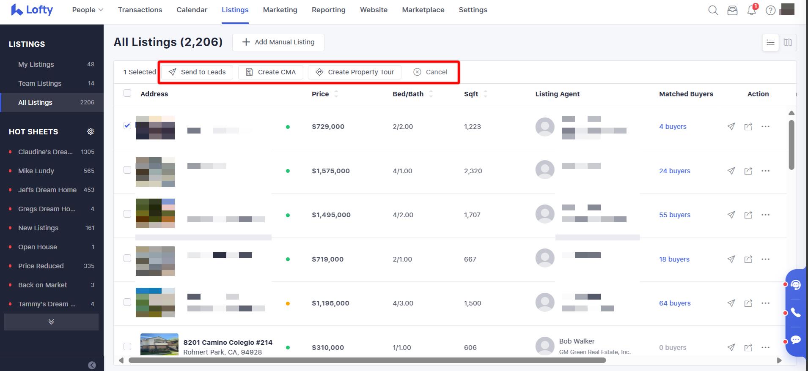Tick the checkbox for 8201 Camino Colegio
Viewport: 808px width, 371px height.
(x=127, y=346)
